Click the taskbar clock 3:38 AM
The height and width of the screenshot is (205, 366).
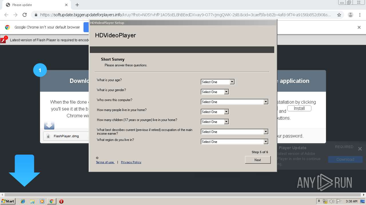(x=351, y=201)
